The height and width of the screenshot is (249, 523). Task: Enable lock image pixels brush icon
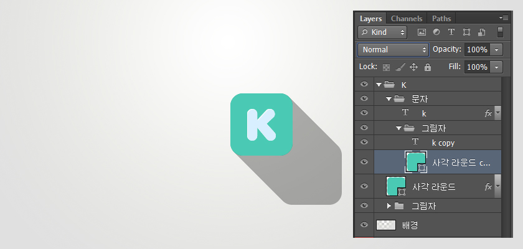(400, 67)
